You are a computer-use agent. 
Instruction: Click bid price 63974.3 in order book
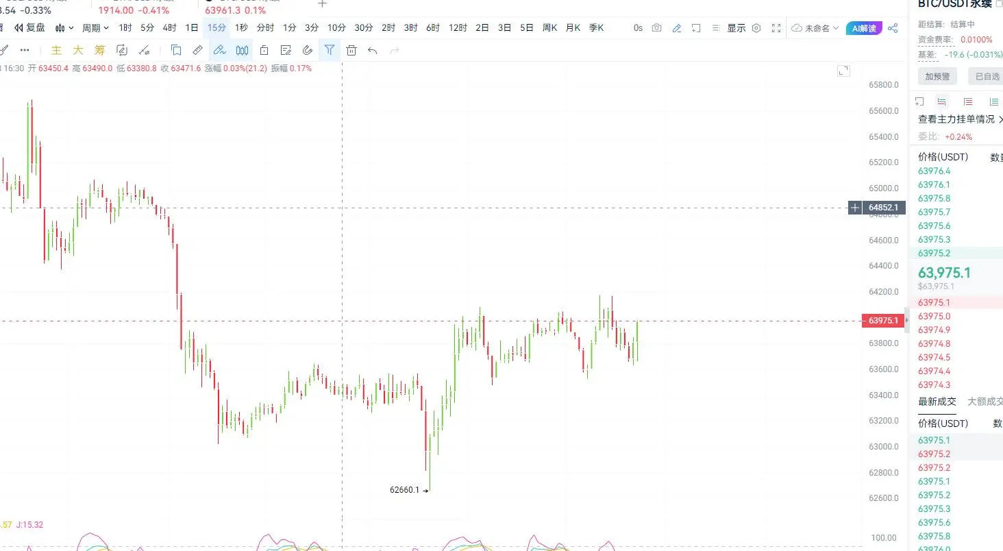[x=934, y=384]
